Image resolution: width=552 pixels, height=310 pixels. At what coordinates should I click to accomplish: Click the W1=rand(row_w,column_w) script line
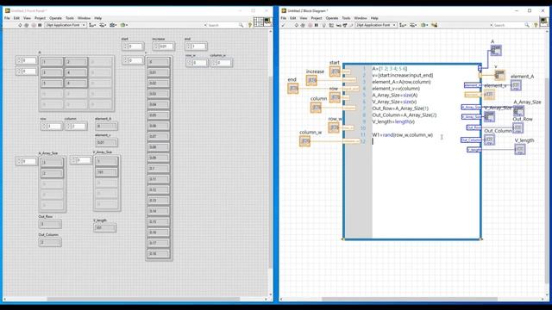[x=403, y=135]
